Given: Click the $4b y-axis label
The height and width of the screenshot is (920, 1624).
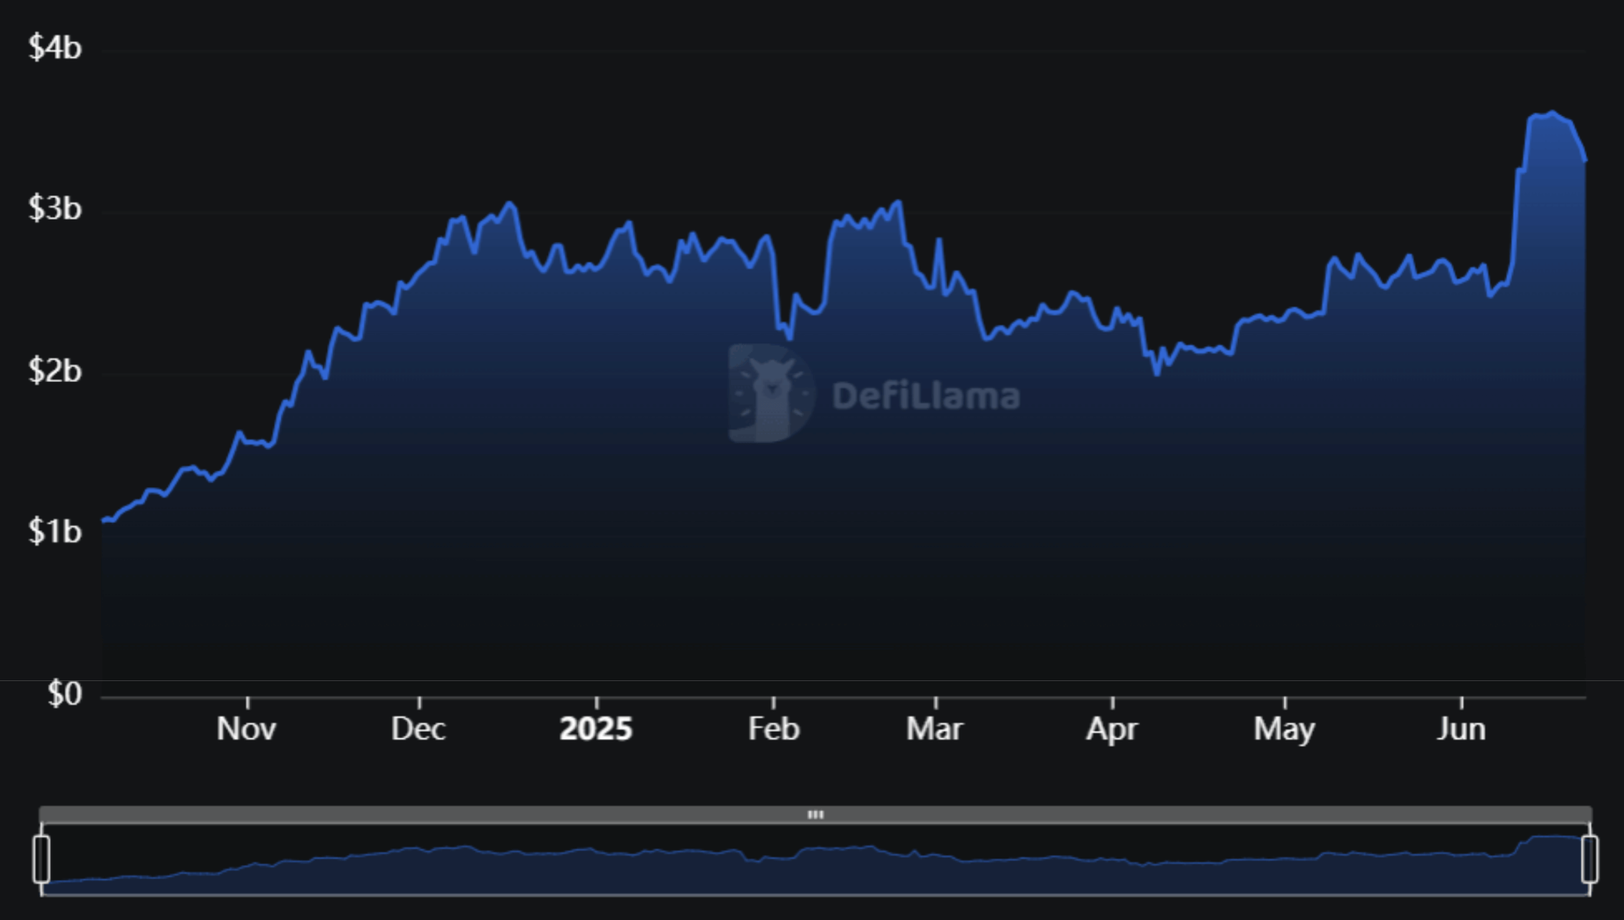Looking at the screenshot, I should [55, 48].
